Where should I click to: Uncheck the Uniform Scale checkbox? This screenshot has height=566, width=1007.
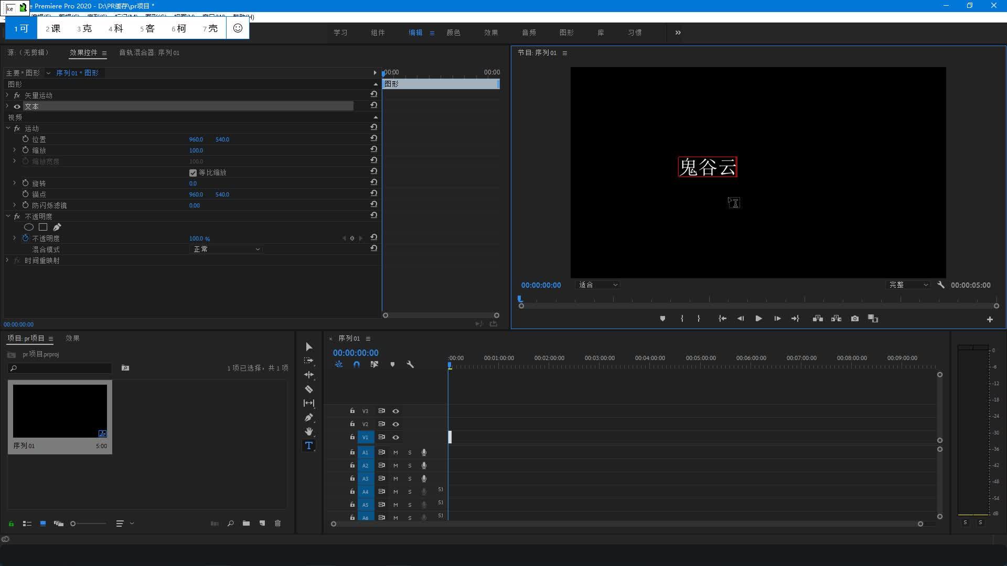coord(193,172)
